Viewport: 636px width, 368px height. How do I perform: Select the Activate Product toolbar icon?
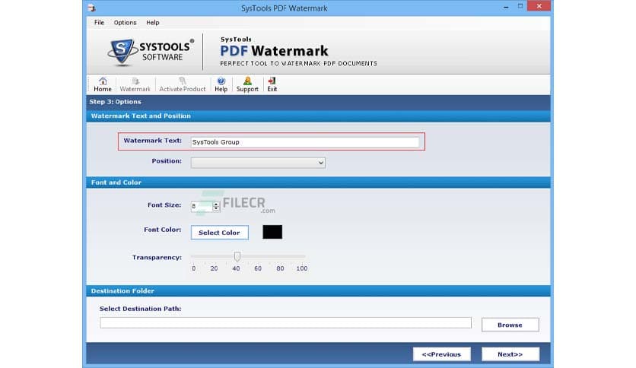[182, 84]
